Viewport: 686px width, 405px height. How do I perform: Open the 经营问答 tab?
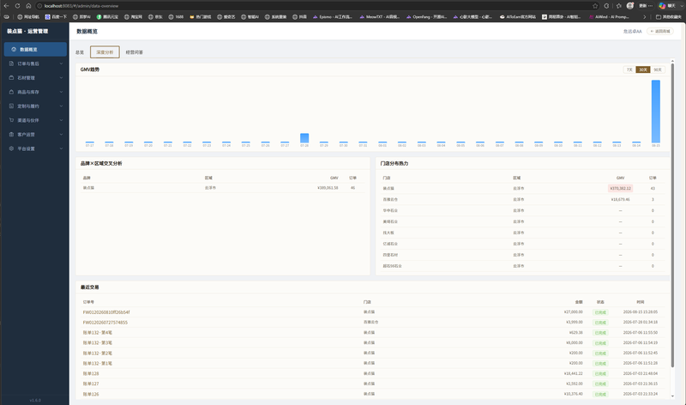coord(135,52)
